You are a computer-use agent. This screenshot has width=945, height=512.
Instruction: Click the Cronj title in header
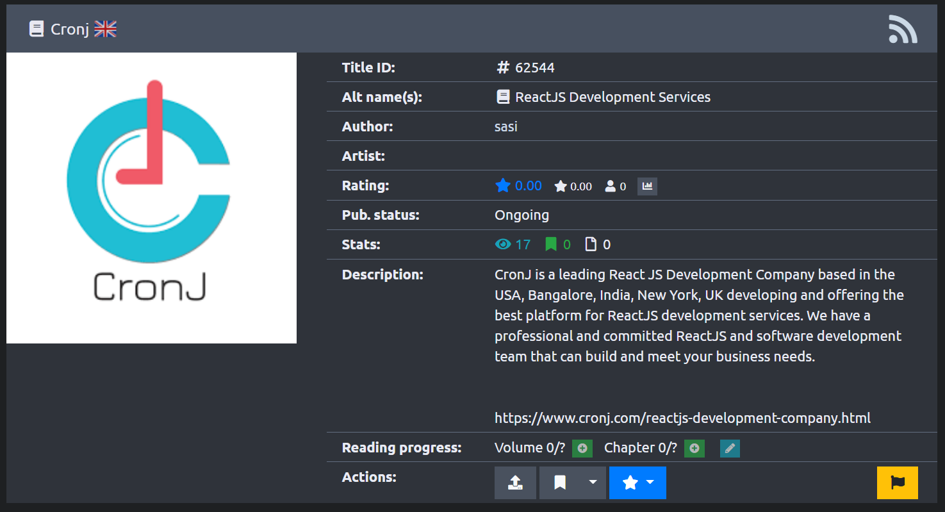tap(69, 29)
